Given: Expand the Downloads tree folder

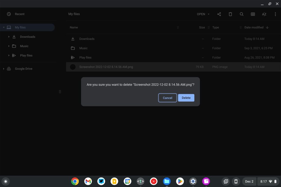Looking at the screenshot, I should tap(9, 37).
